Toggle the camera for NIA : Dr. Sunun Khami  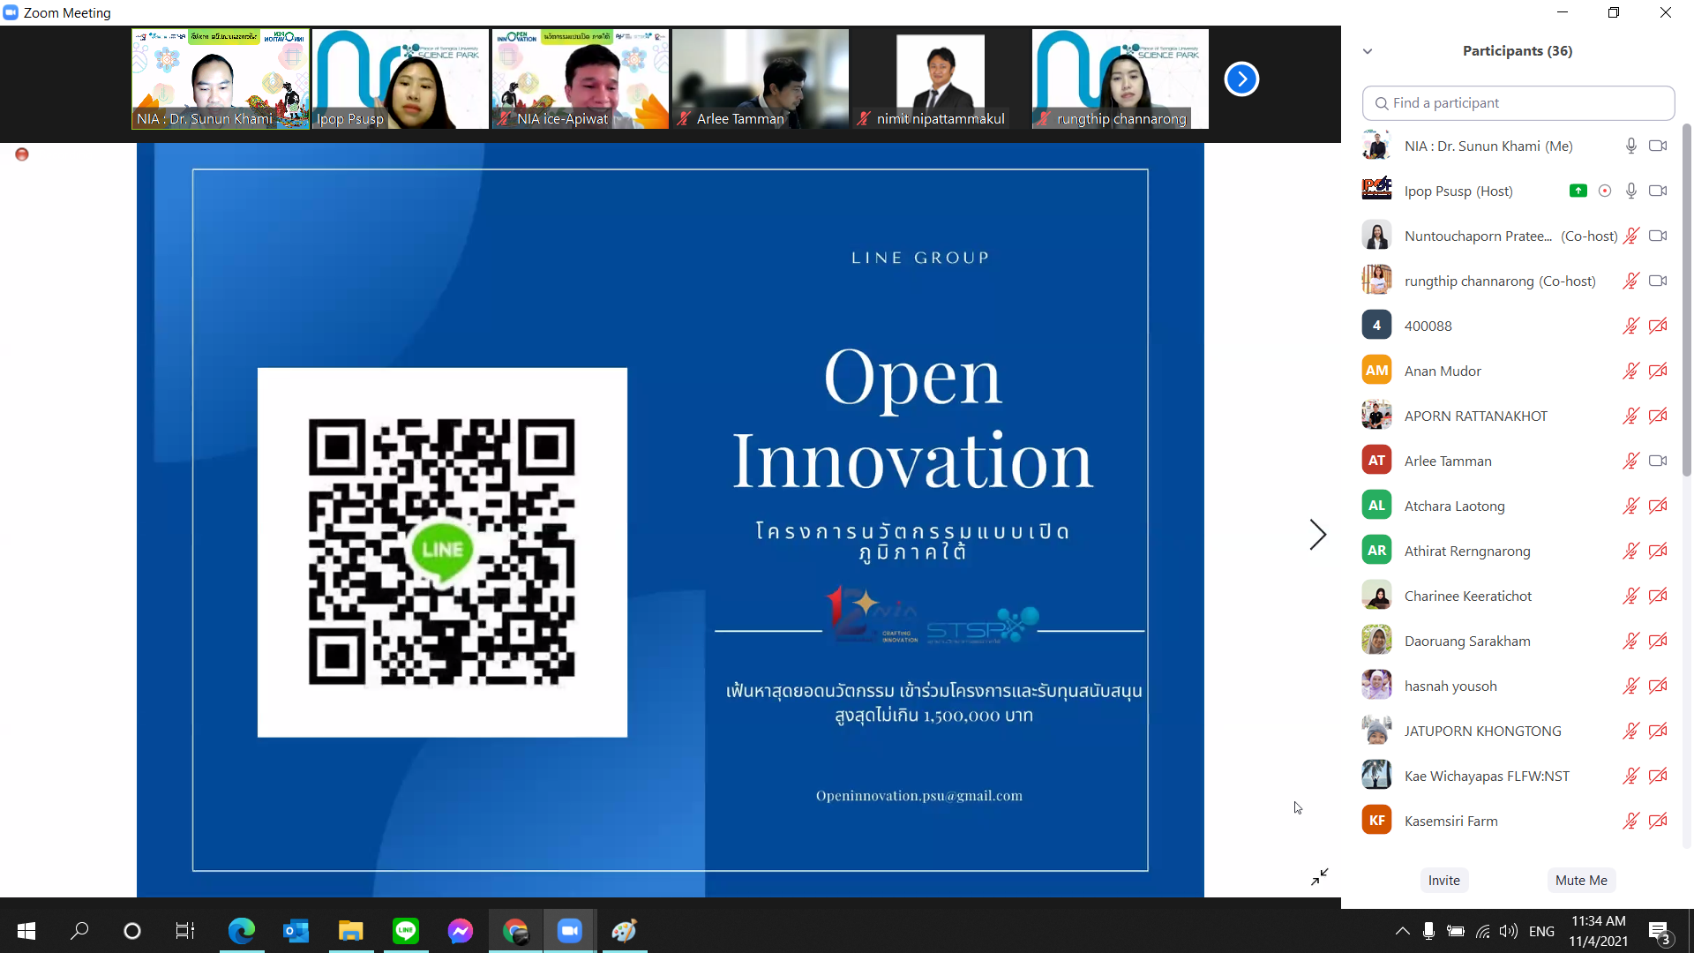pos(1658,146)
